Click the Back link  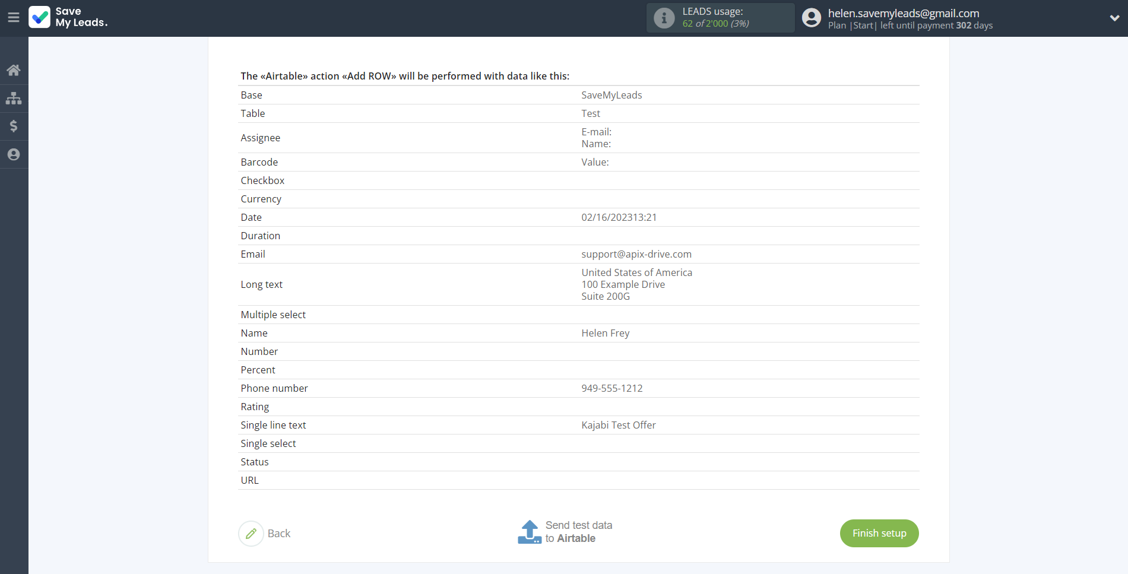279,534
